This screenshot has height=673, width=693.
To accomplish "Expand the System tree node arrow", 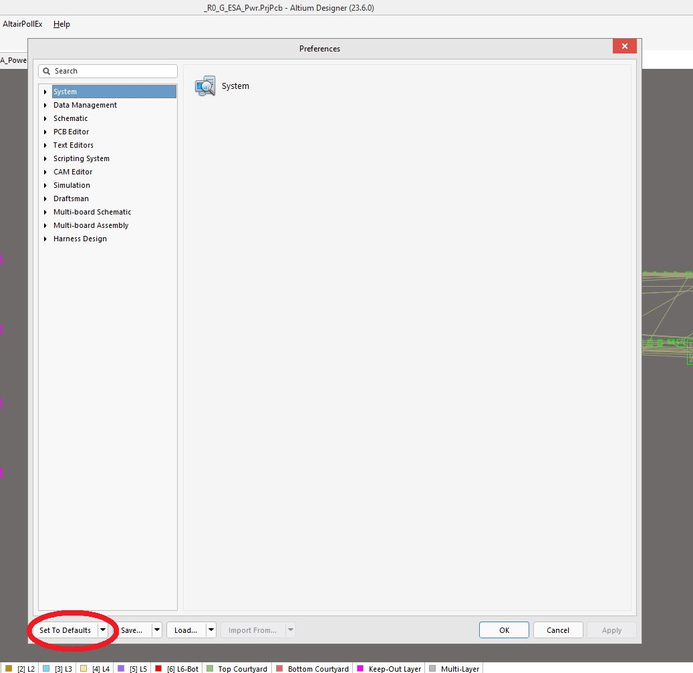I will 45,92.
